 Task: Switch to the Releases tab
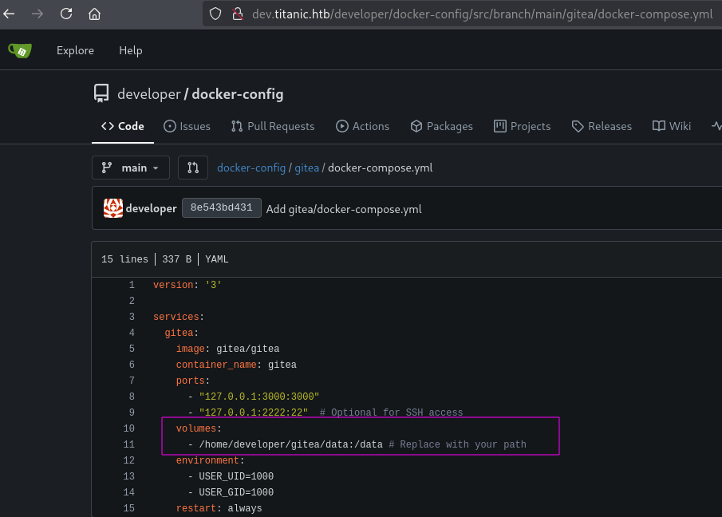click(x=602, y=126)
